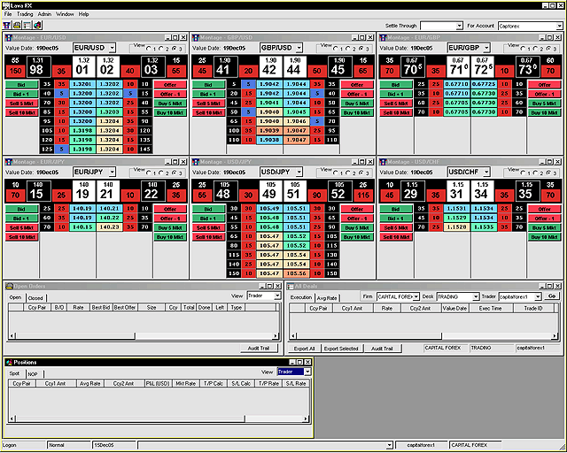Open the Firm CAPITAL FOREX dropdown

(416, 296)
